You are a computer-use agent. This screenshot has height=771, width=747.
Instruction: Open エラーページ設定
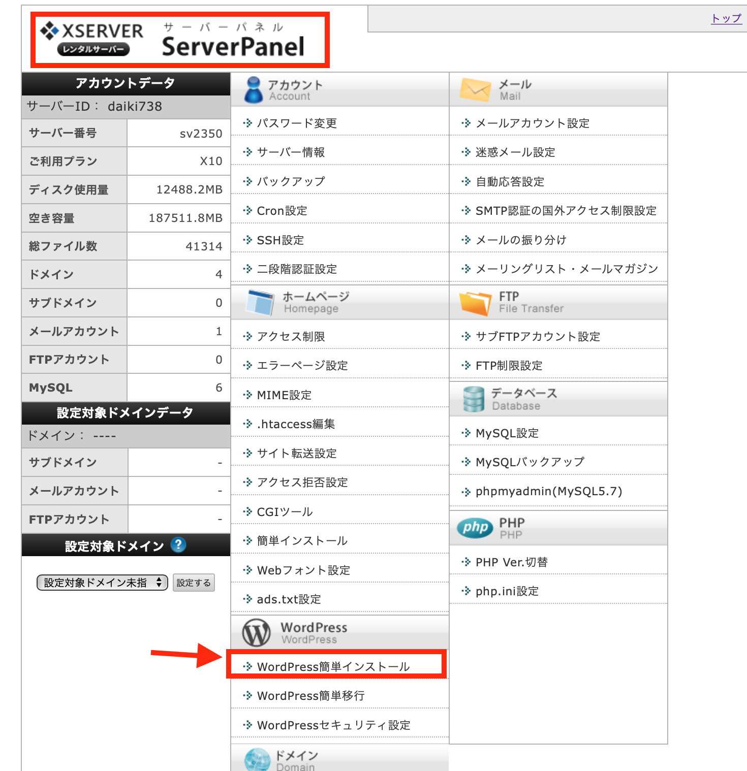(302, 365)
